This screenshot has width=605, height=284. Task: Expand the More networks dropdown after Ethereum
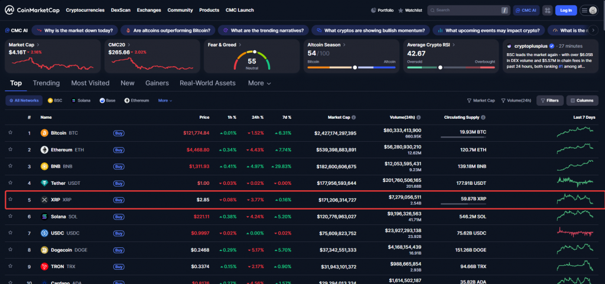(165, 100)
